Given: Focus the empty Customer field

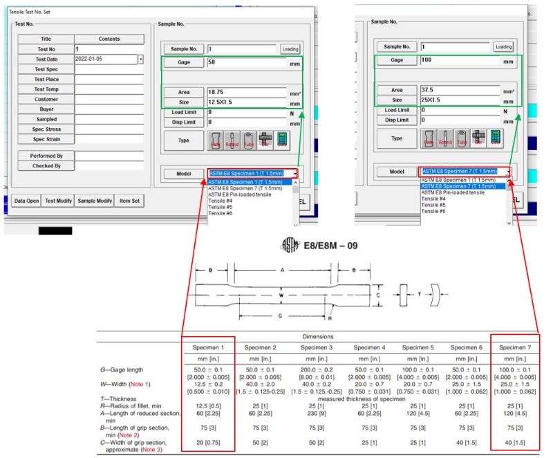Looking at the screenshot, I should (x=109, y=99).
